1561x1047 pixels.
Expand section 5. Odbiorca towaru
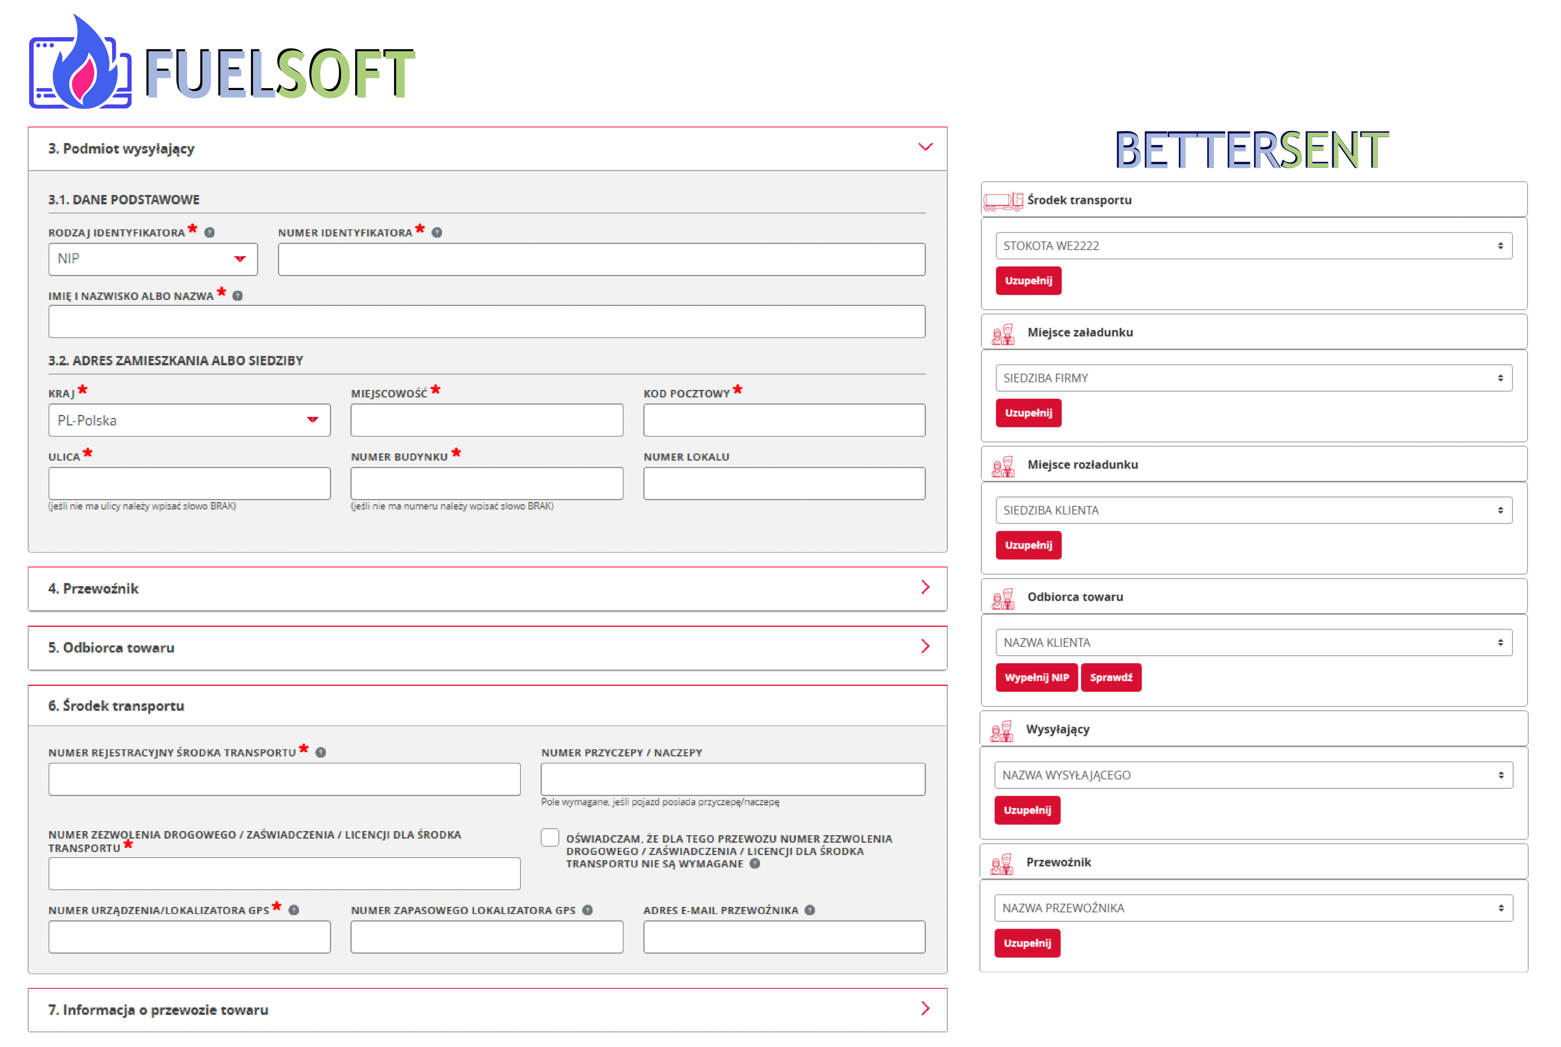coord(925,646)
